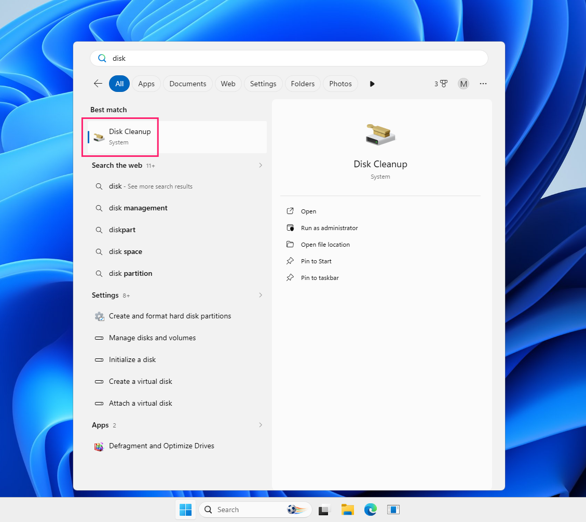Click Open file location
Viewport: 586px width, 522px height.
click(x=325, y=245)
